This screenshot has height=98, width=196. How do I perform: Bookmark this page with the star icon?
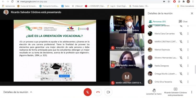point(169,2)
